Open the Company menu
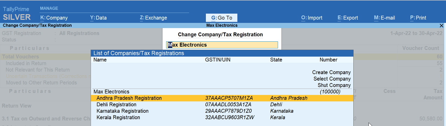This screenshot has width=446, height=126. point(54,18)
